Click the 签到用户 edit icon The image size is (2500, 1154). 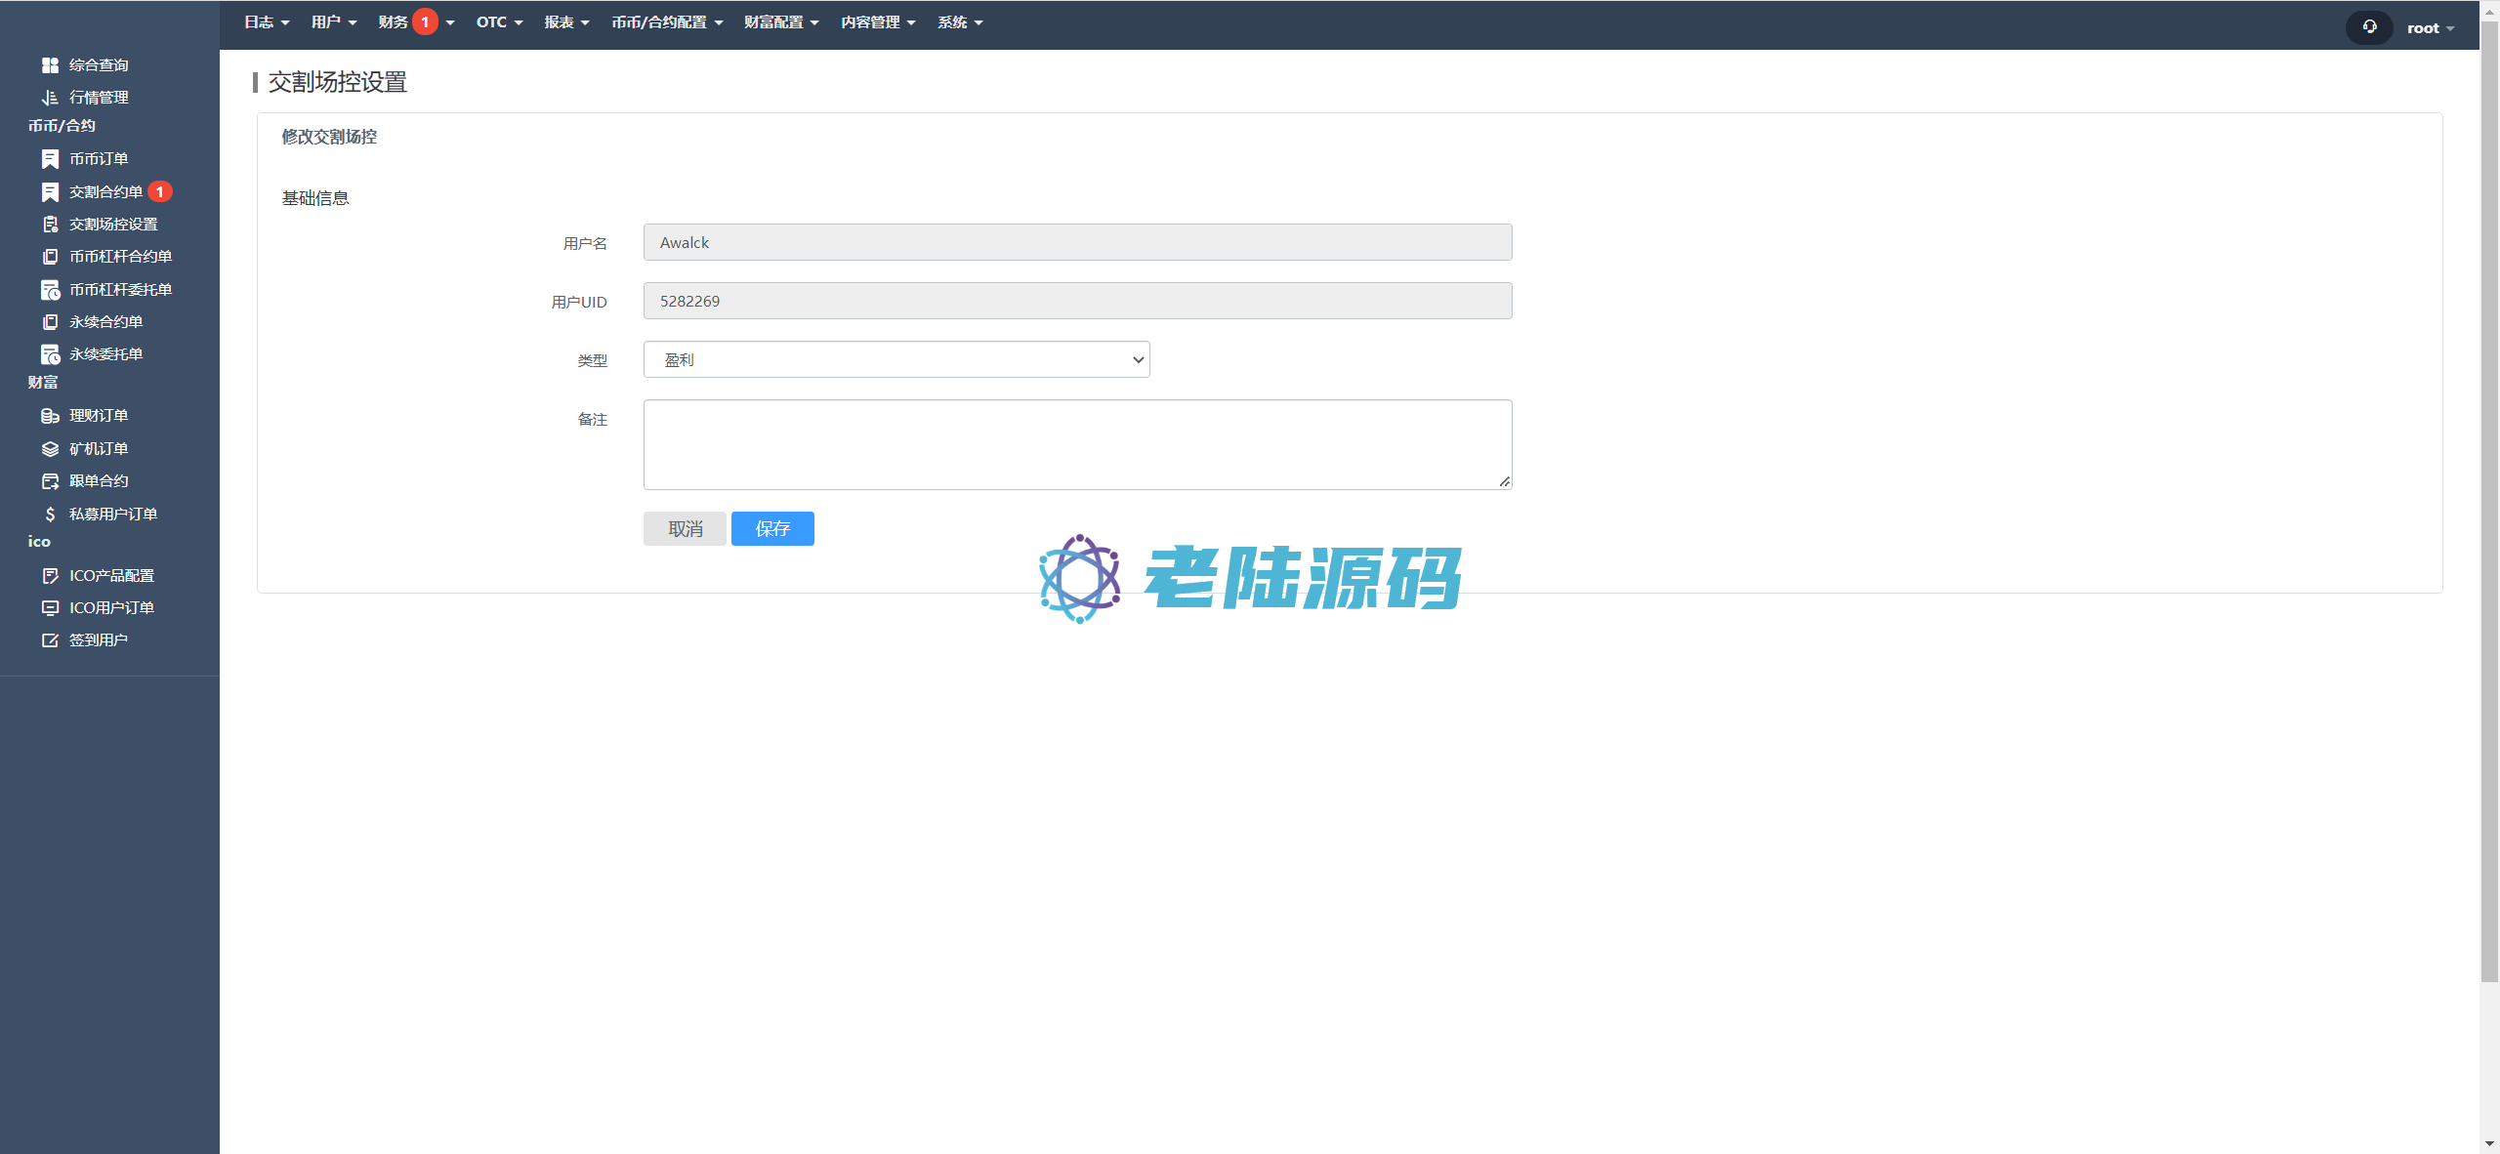click(x=50, y=640)
